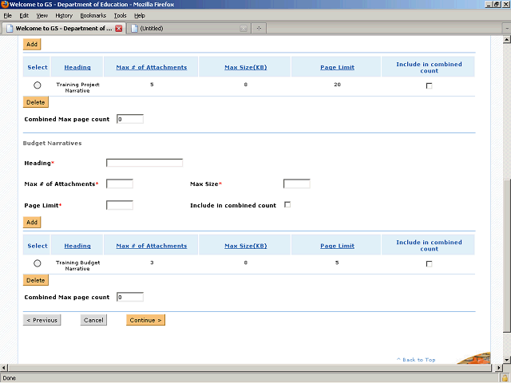The width and height of the screenshot is (511, 383).
Task: Click vertical scrollbar down arrow
Action: (507, 360)
